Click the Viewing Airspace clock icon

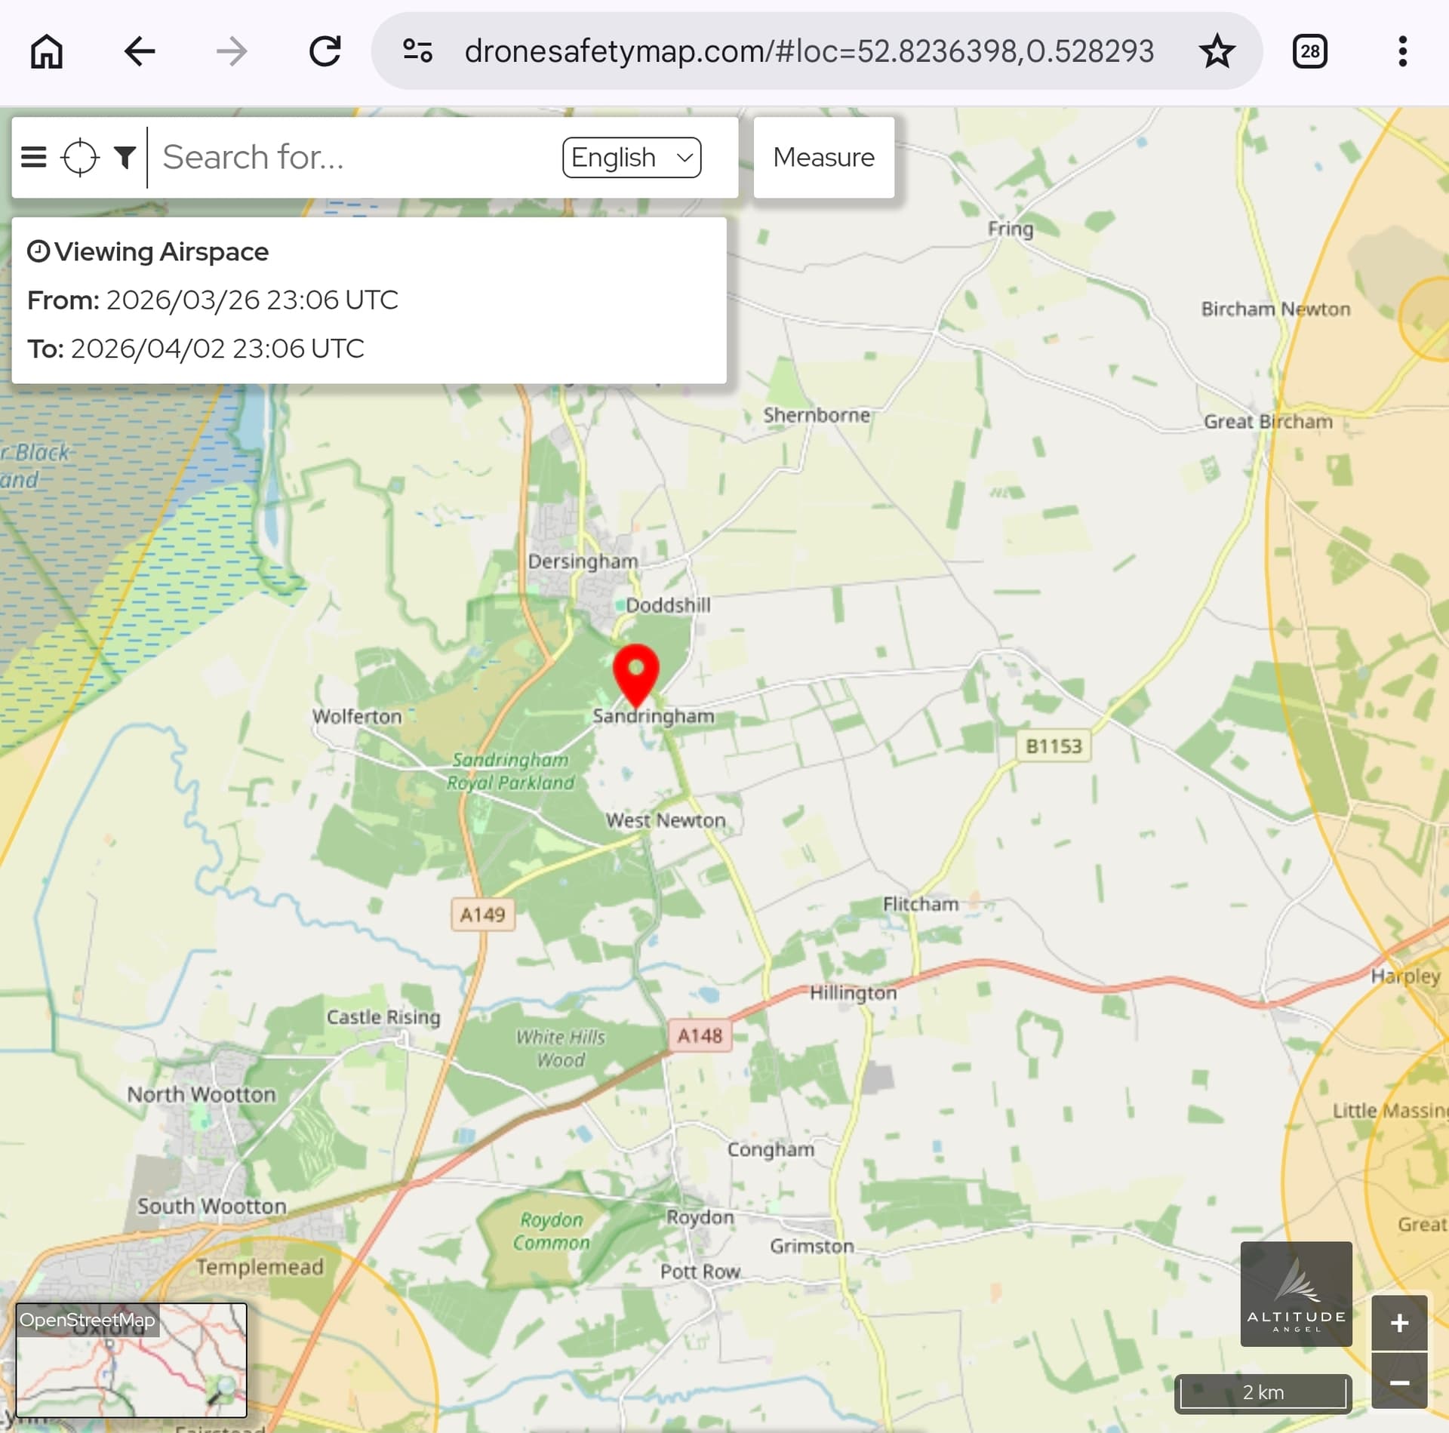click(38, 251)
